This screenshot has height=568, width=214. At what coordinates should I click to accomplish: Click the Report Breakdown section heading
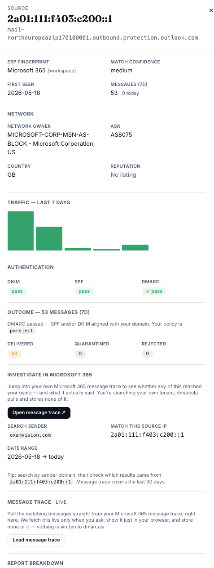(x=35, y=563)
